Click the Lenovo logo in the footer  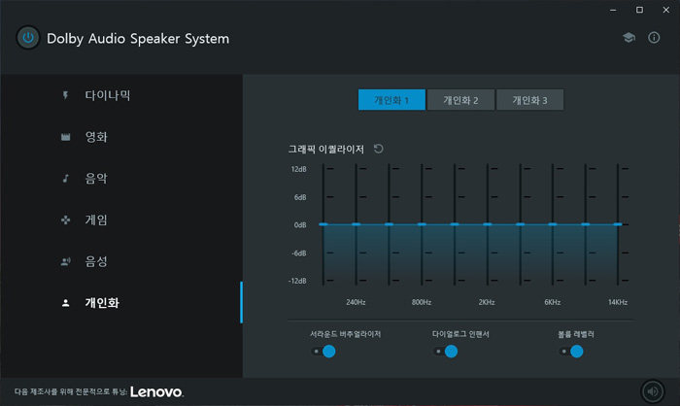tap(156, 392)
